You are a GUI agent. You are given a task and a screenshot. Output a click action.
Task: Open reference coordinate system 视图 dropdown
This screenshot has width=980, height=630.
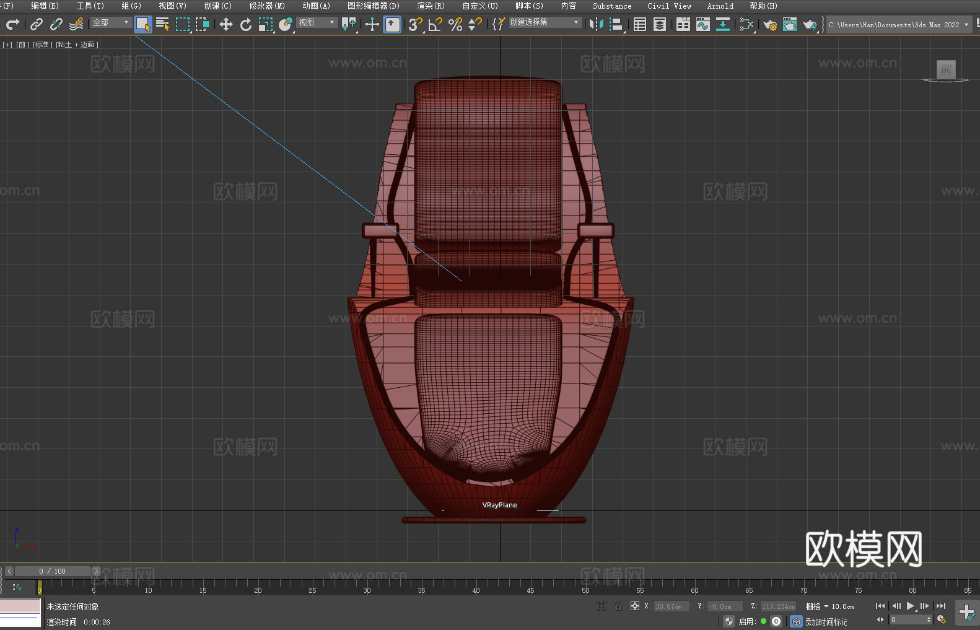pyautogui.click(x=317, y=22)
